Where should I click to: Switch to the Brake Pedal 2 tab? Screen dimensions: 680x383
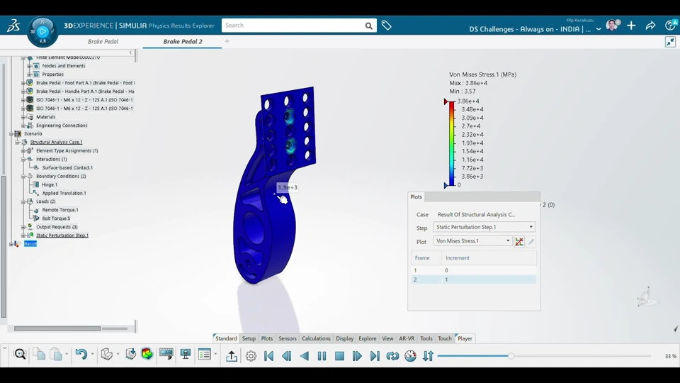click(183, 42)
